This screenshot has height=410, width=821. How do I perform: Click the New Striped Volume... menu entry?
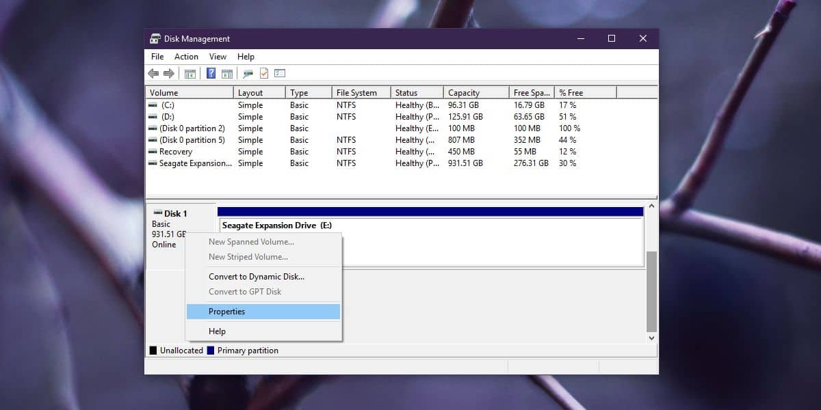pos(263,257)
